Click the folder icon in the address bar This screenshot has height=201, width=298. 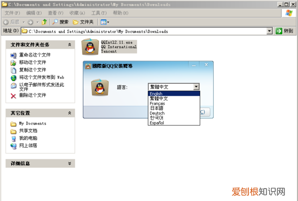click(24, 31)
